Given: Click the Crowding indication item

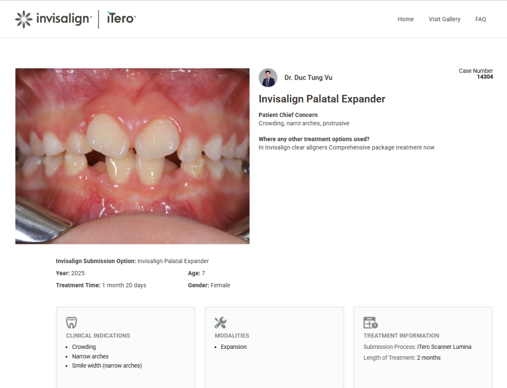Looking at the screenshot, I should click(x=84, y=347).
